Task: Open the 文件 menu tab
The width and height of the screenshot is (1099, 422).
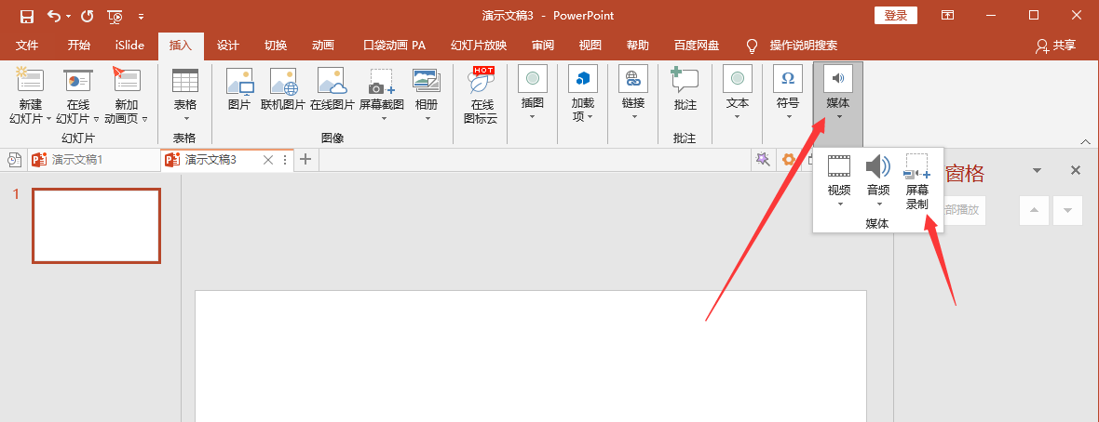Action: (x=27, y=46)
